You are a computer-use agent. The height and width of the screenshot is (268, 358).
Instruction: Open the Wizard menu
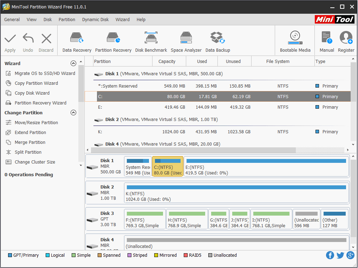click(122, 20)
